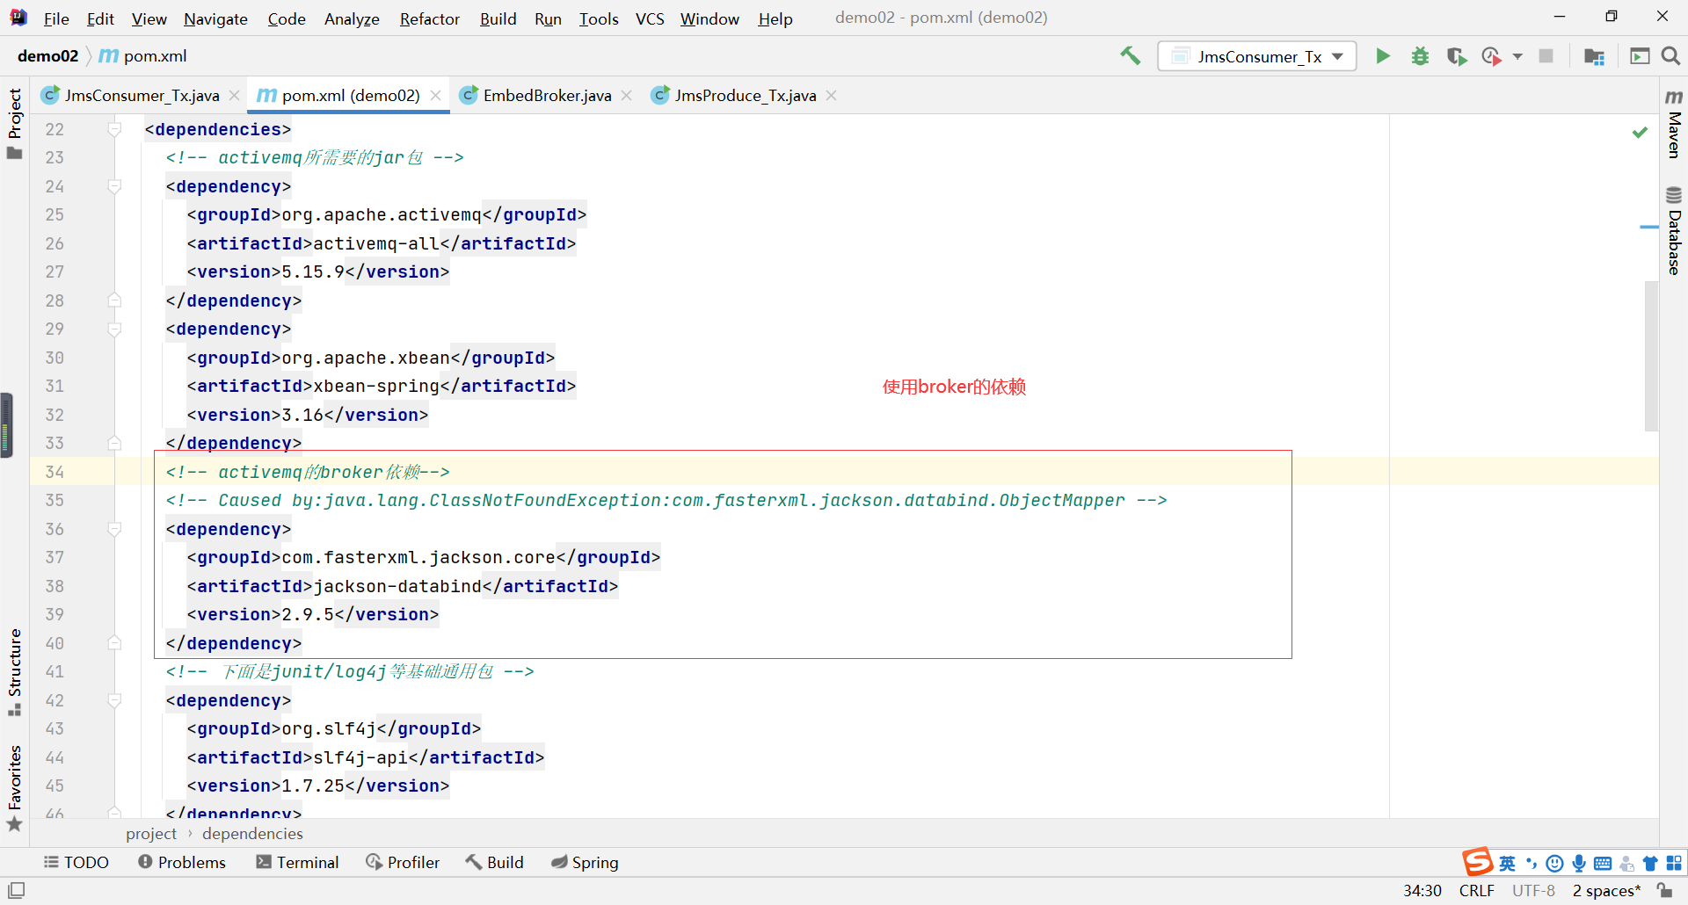Image resolution: width=1688 pixels, height=905 pixels.
Task: Click the dependencies breadcrumb at editor bottom
Action: [252, 833]
